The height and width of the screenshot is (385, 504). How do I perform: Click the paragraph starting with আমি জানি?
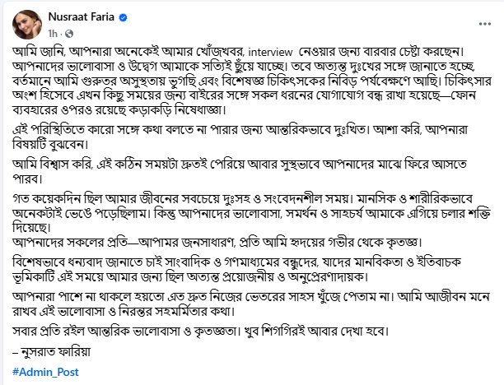coord(252,81)
